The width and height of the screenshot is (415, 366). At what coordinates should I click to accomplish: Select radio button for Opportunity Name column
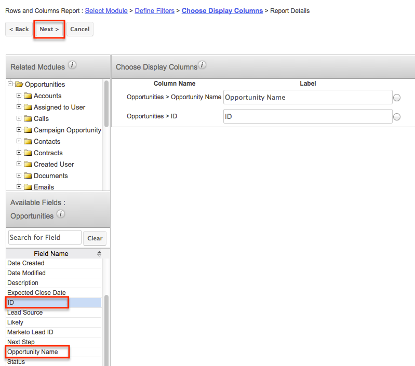click(x=397, y=98)
